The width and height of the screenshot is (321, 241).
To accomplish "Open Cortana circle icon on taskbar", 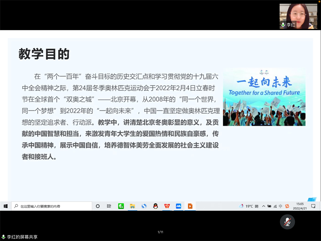I will pyautogui.click(x=98, y=206).
